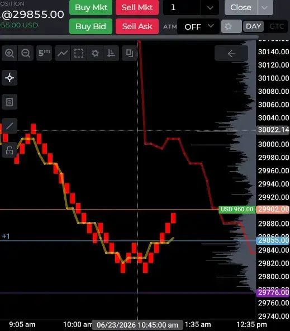290x331 pixels.
Task: Open the chart type line icon
Action: (63, 53)
